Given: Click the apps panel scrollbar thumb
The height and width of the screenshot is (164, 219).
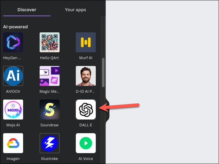Looking at the screenshot, I should (x=103, y=73).
